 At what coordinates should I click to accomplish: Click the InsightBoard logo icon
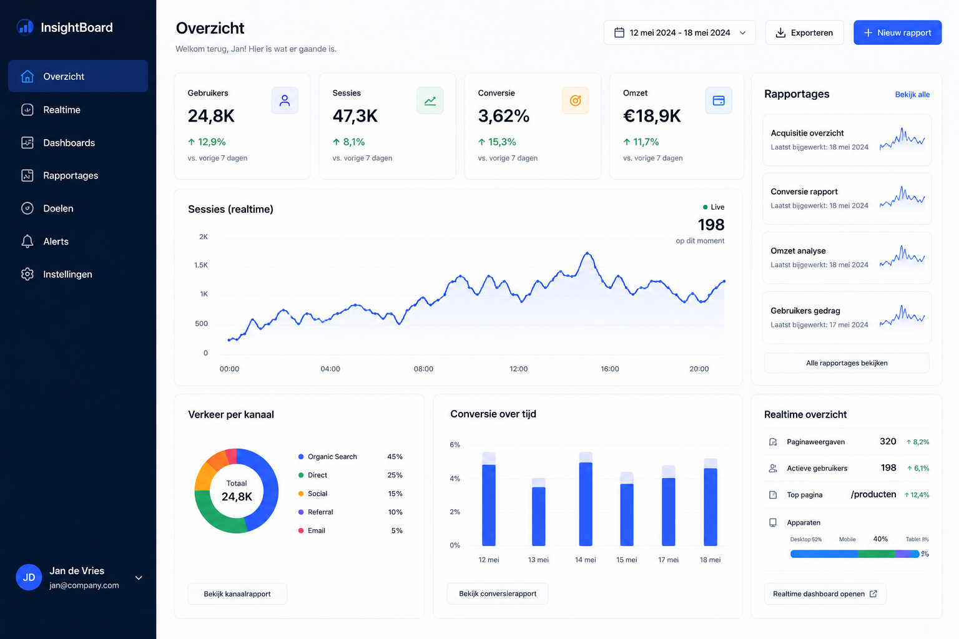point(25,27)
